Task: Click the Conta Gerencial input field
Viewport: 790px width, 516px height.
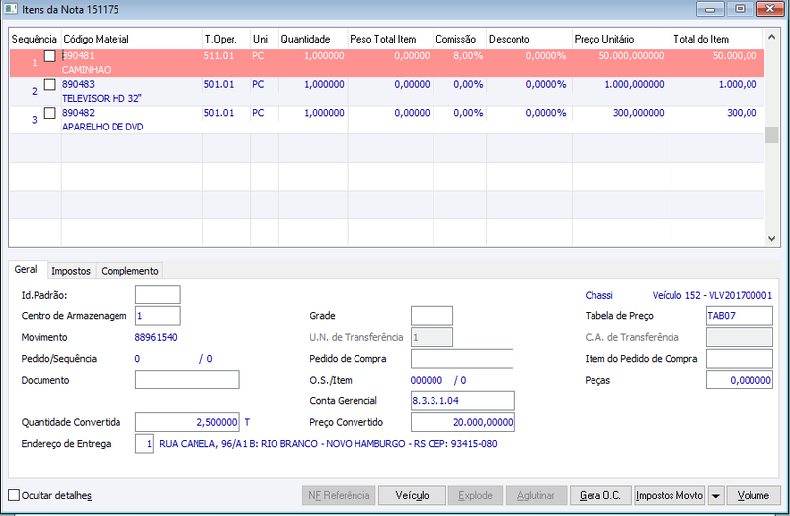Action: pos(462,401)
